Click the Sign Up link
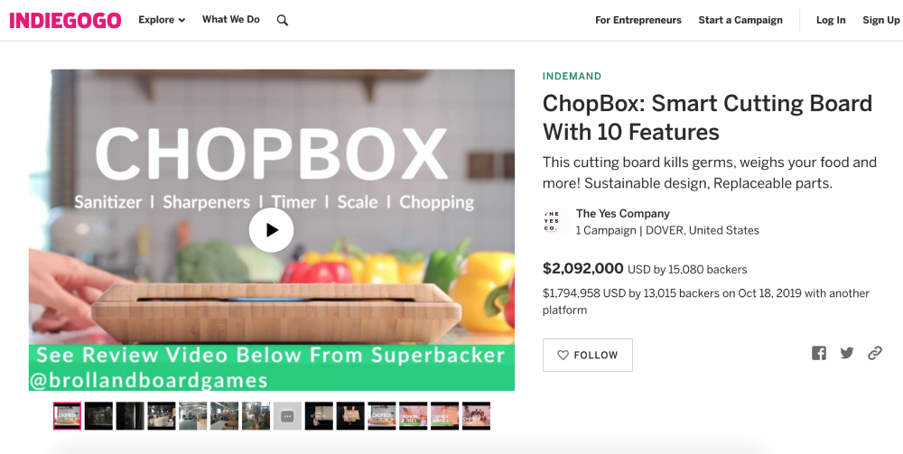This screenshot has width=903, height=454. 880,20
